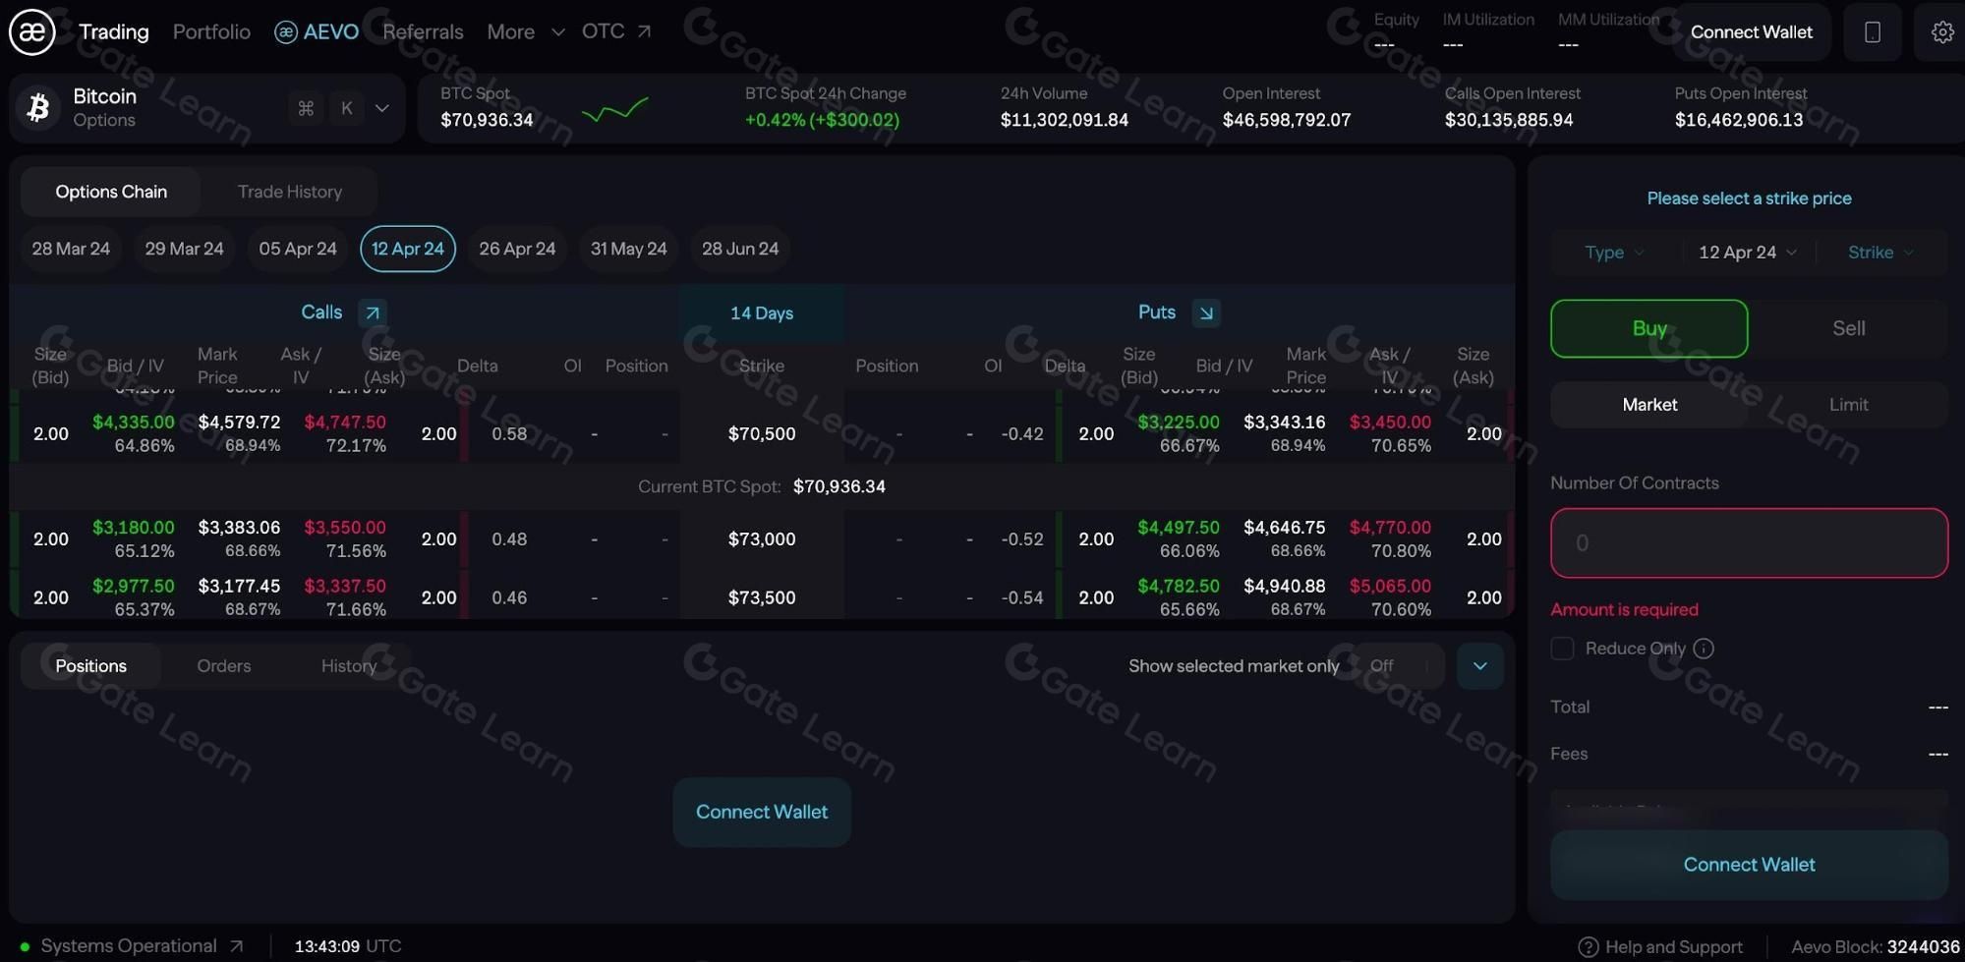The height and width of the screenshot is (962, 1965).
Task: Collapse the positions panel chevron button
Action: pos(1480,666)
